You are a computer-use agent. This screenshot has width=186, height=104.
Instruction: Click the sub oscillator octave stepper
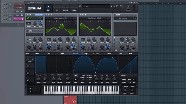pos(28,23)
